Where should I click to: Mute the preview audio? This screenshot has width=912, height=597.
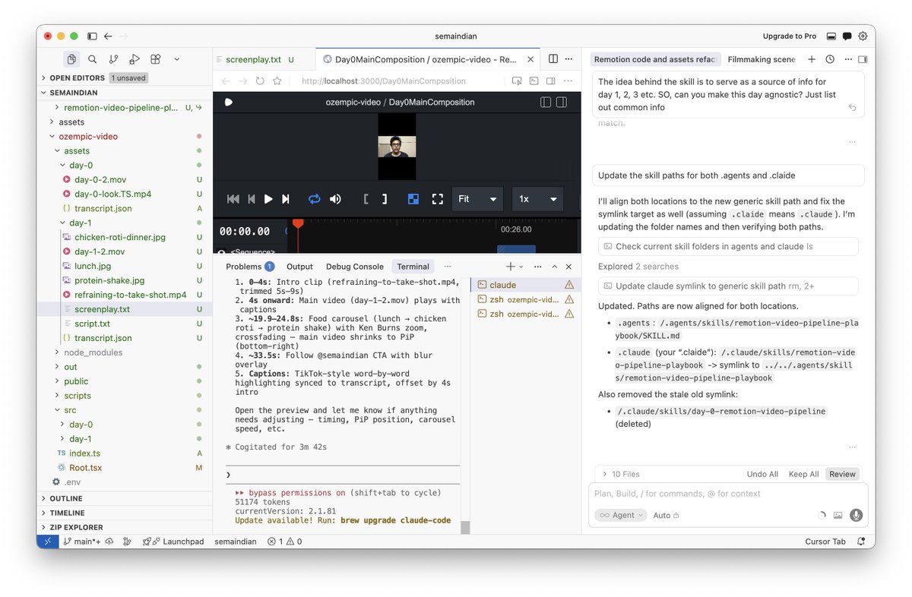point(335,199)
